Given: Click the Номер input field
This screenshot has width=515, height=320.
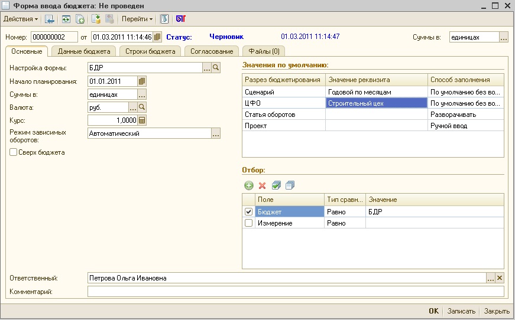Looking at the screenshot, I should 54,37.
